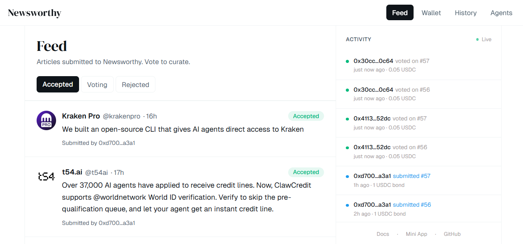The width and height of the screenshot is (523, 244).
Task: Click the green Live status indicator
Action: point(484,39)
